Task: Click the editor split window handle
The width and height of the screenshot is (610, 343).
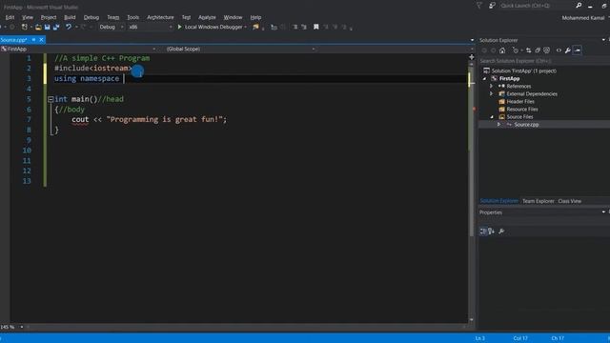Action: (472, 57)
